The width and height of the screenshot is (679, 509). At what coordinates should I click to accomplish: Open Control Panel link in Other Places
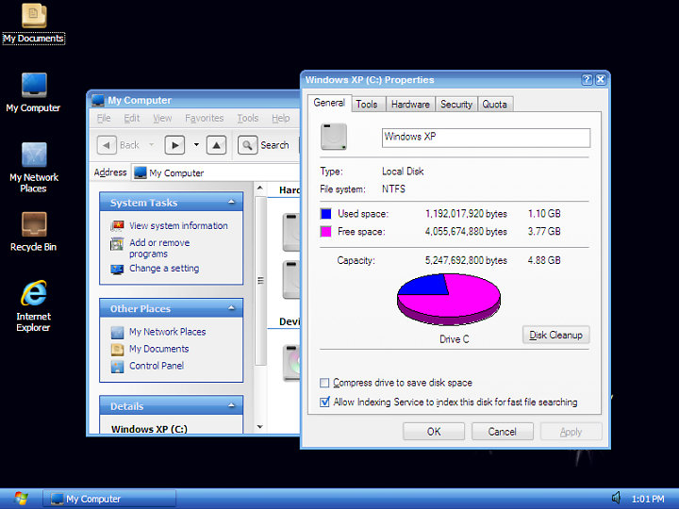(157, 366)
